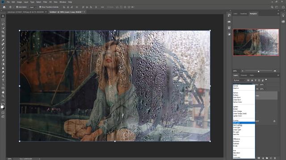
Task: Select the History Brush tool
Action: click(x=3, y=56)
